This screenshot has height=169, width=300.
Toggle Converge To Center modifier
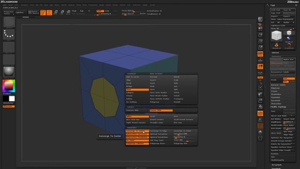pos(137,131)
